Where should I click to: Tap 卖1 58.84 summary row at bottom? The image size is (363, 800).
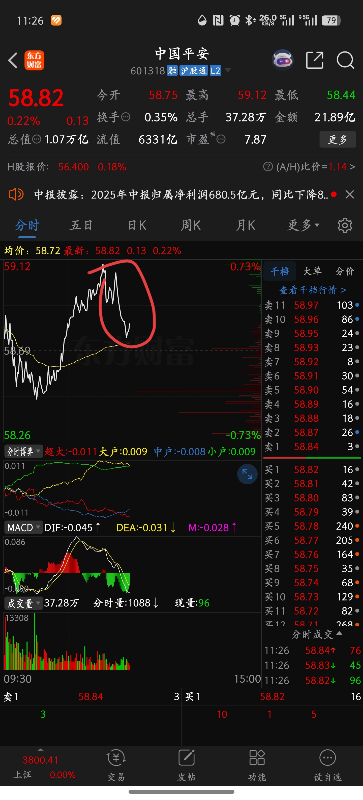pyautogui.click(x=91, y=696)
